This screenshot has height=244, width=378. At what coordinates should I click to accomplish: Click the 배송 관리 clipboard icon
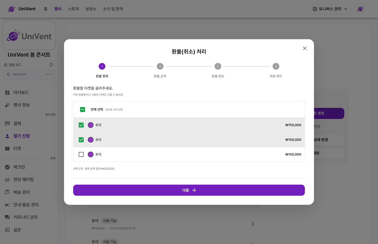pyautogui.click(x=8, y=192)
